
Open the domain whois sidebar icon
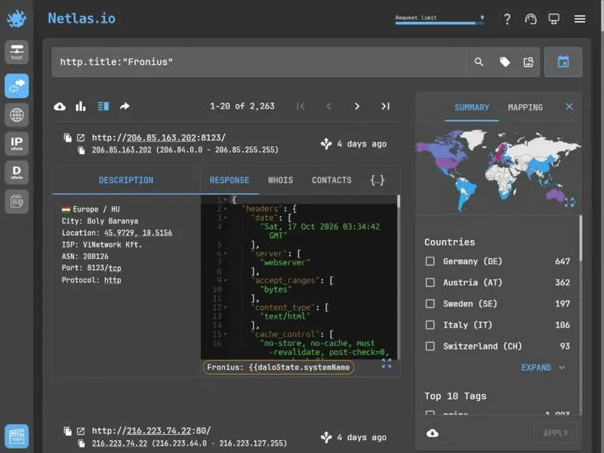pyautogui.click(x=16, y=172)
